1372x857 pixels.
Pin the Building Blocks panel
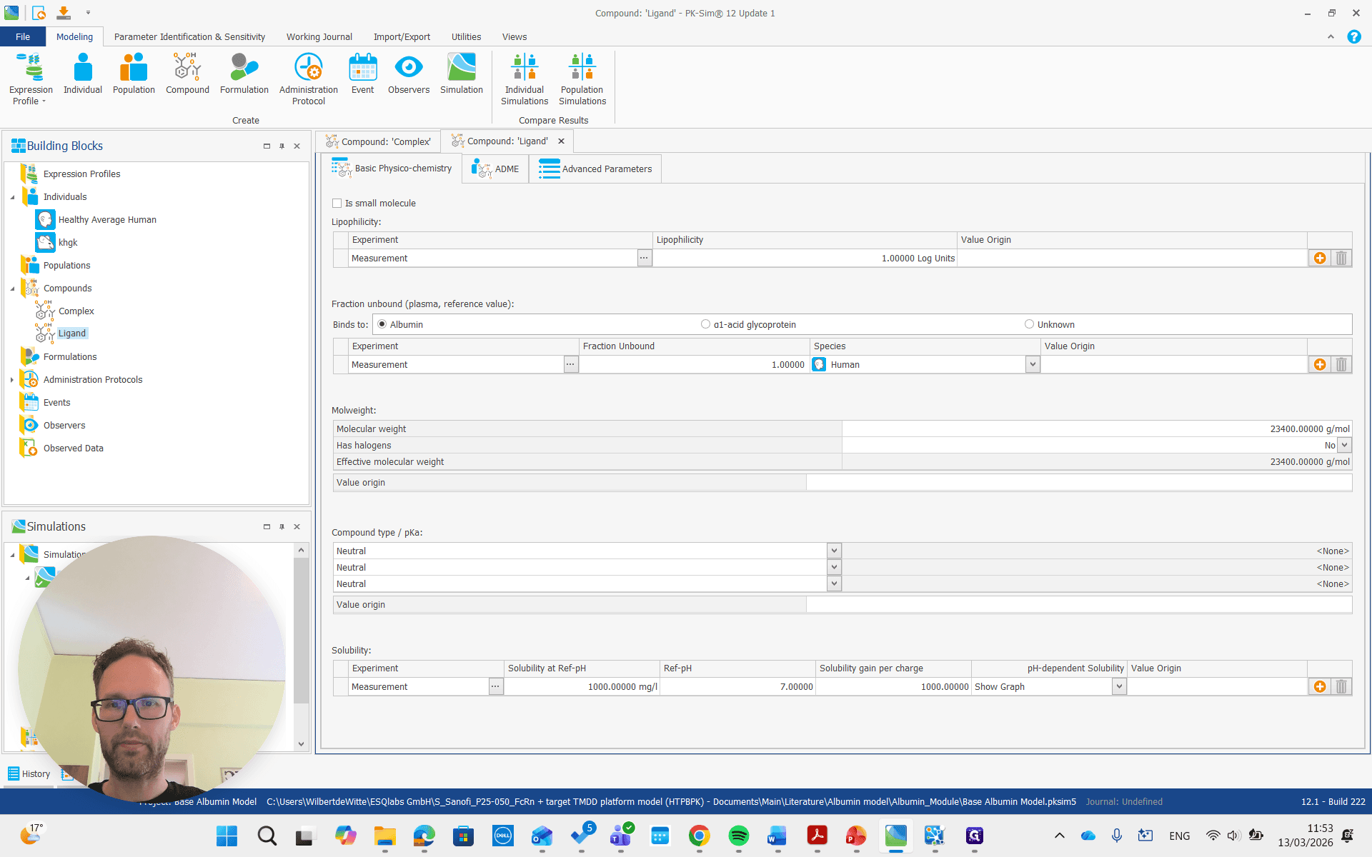pos(282,146)
